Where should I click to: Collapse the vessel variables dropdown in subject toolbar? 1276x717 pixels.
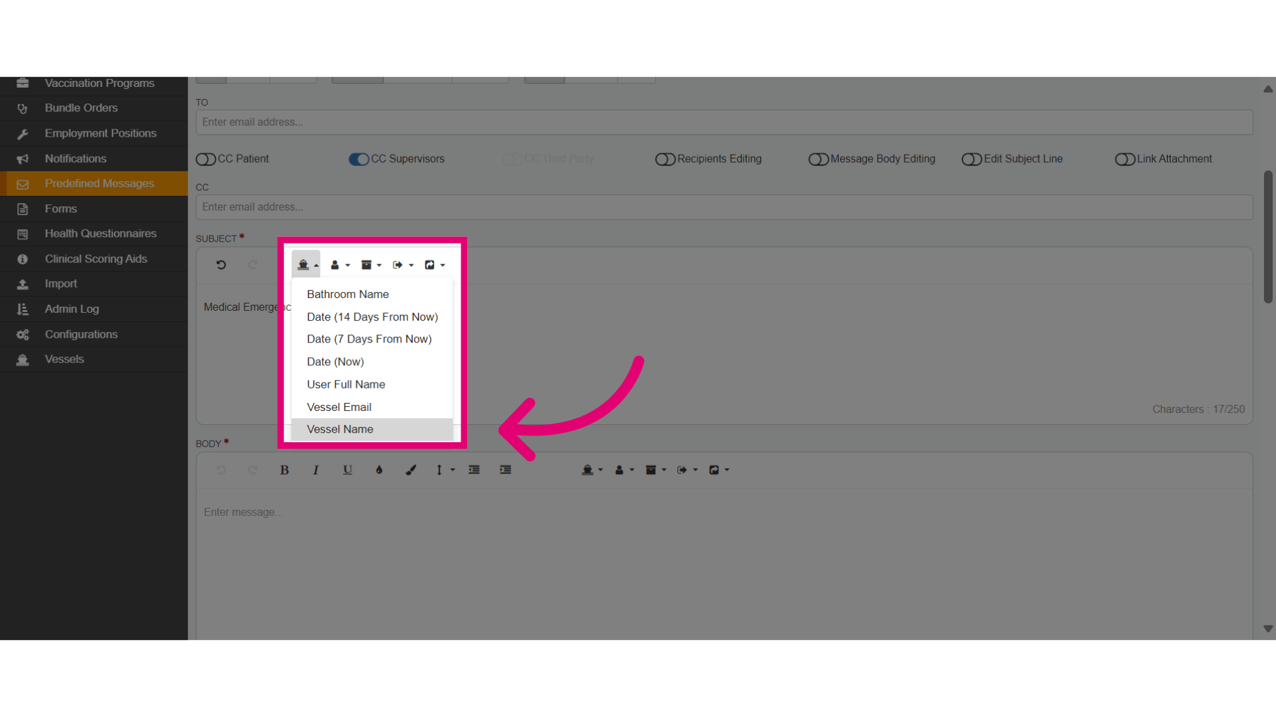pos(306,265)
